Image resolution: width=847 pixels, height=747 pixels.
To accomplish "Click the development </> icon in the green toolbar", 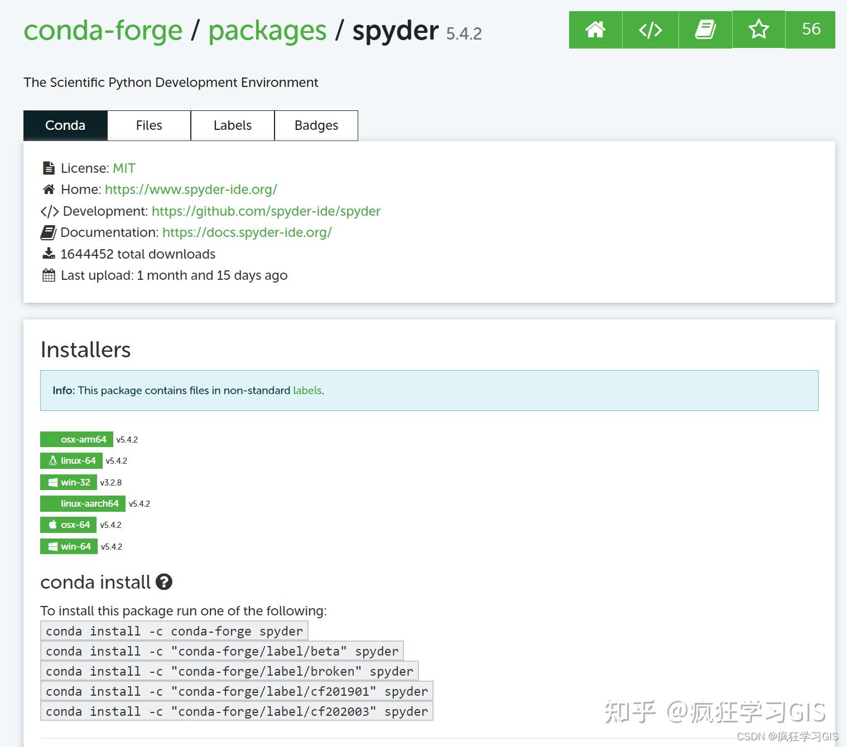I will [x=649, y=30].
